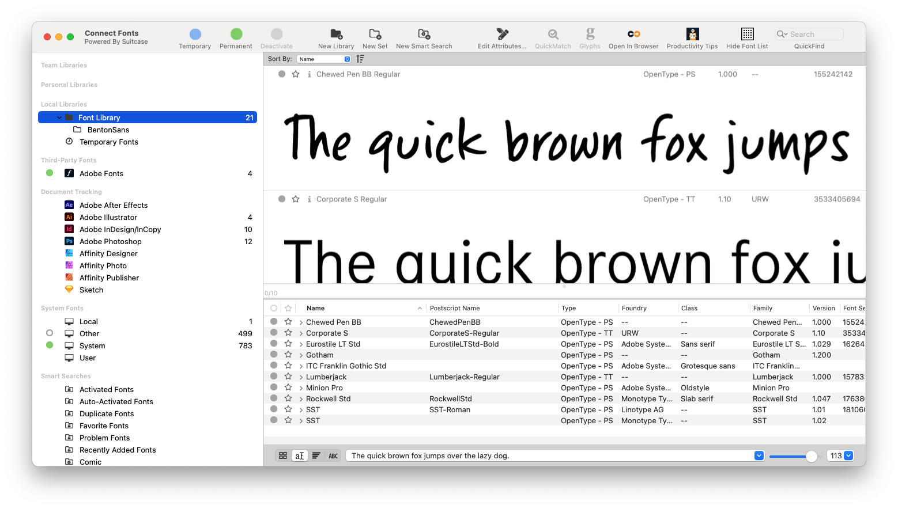Create a New Library from toolbar
Screen dimensions: 898x509
(x=336, y=35)
